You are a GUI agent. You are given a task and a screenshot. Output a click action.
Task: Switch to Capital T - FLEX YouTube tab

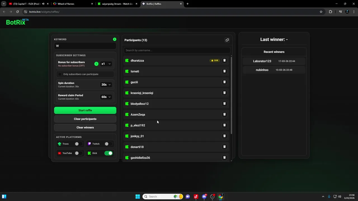tap(27, 4)
